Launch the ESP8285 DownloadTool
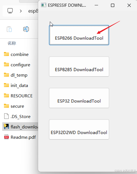The image size is (137, 174). tap(79, 67)
